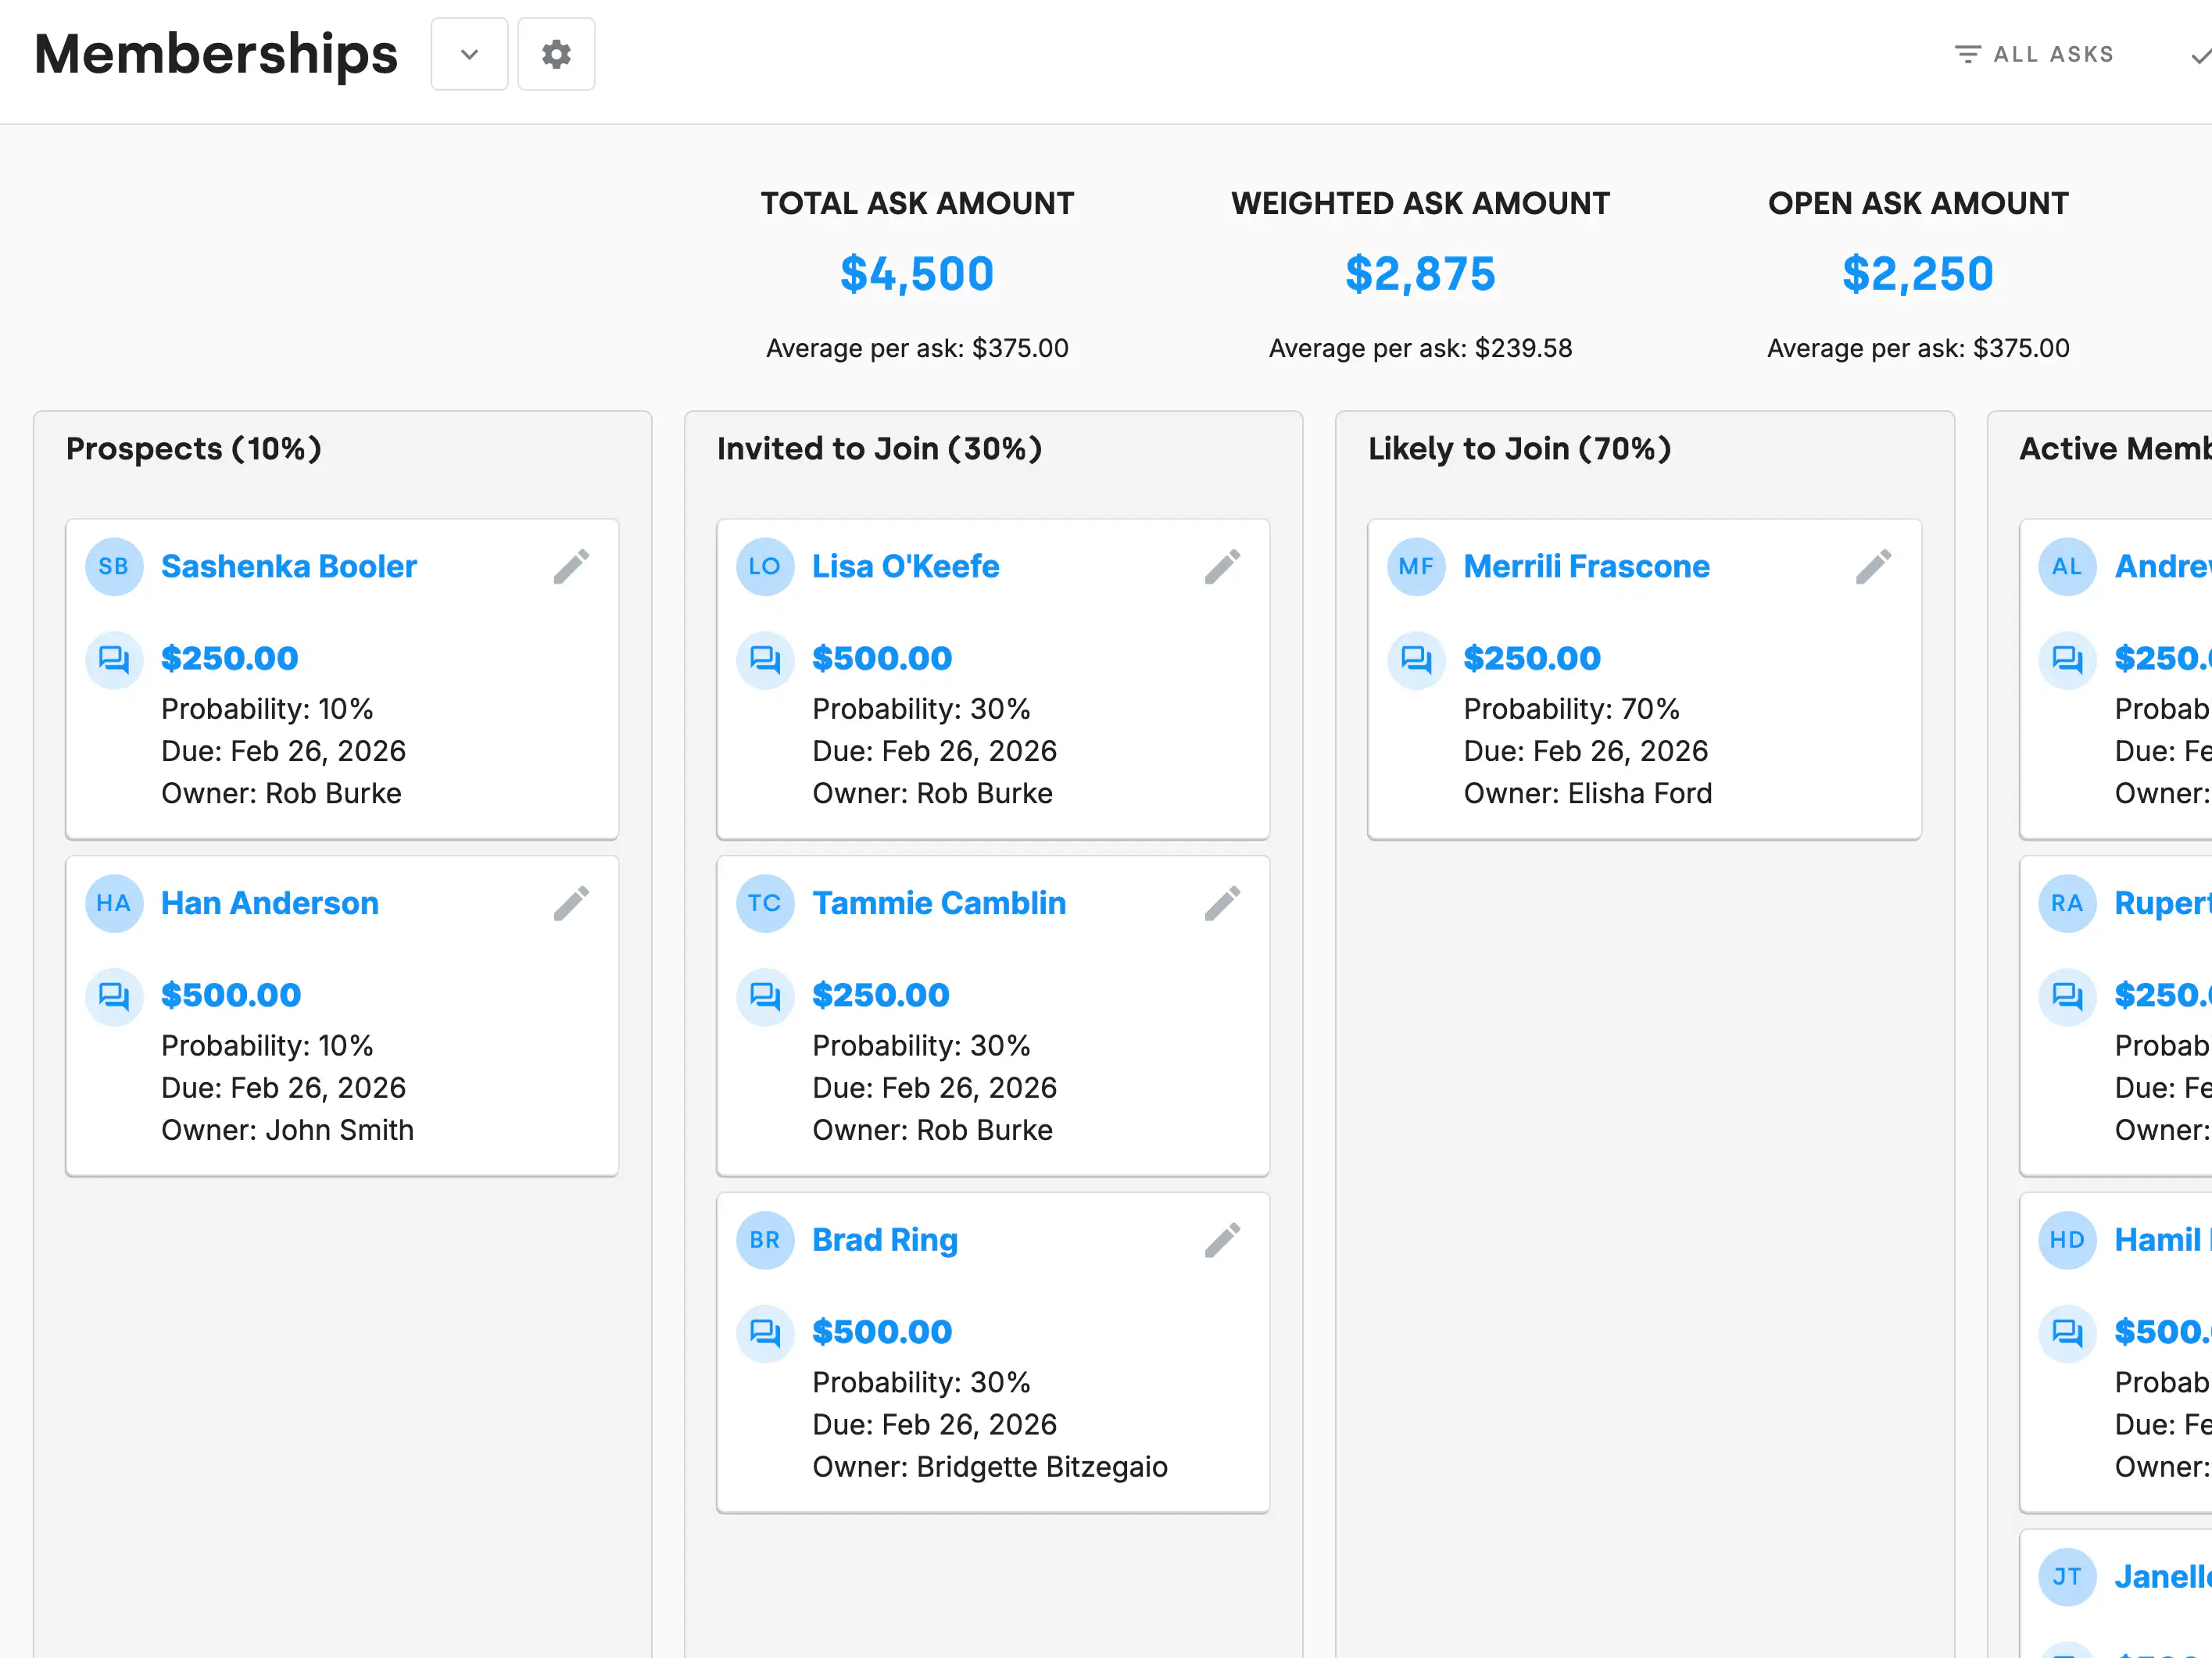Image resolution: width=2212 pixels, height=1658 pixels.
Task: Click the Prospects (10%) column header
Action: click(194, 448)
